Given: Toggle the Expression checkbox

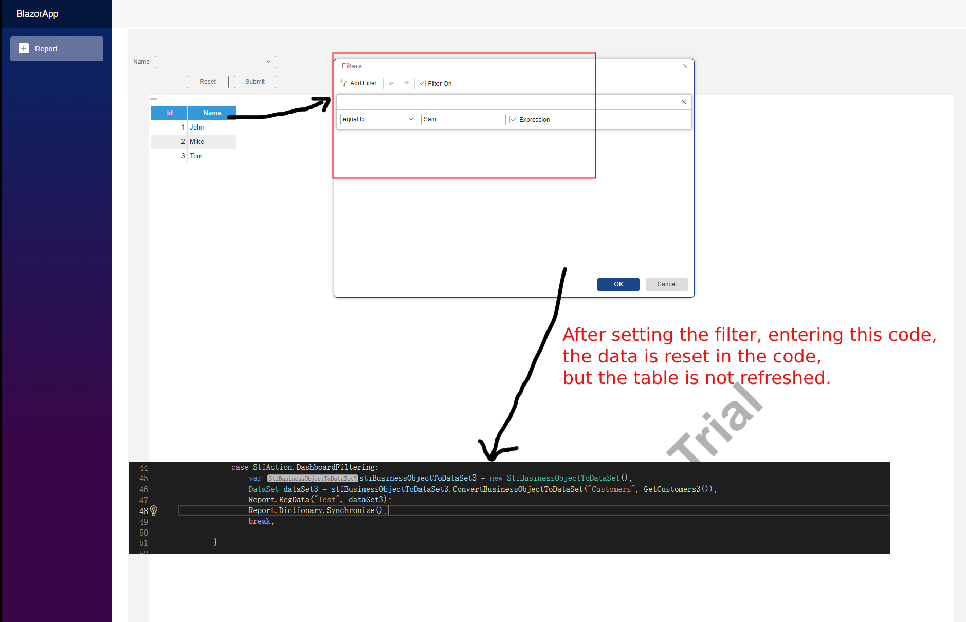Looking at the screenshot, I should [x=513, y=120].
